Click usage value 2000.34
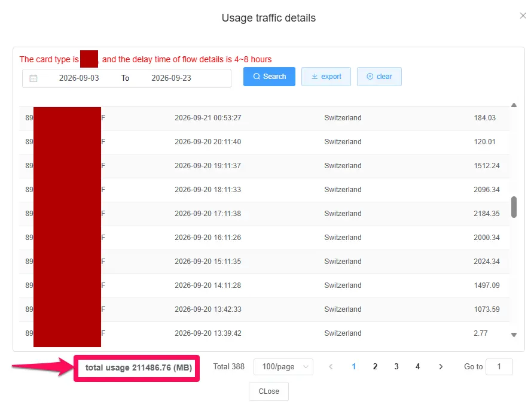The image size is (531, 407). click(487, 238)
